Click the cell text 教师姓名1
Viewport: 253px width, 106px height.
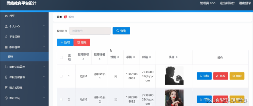(x=100, y=76)
